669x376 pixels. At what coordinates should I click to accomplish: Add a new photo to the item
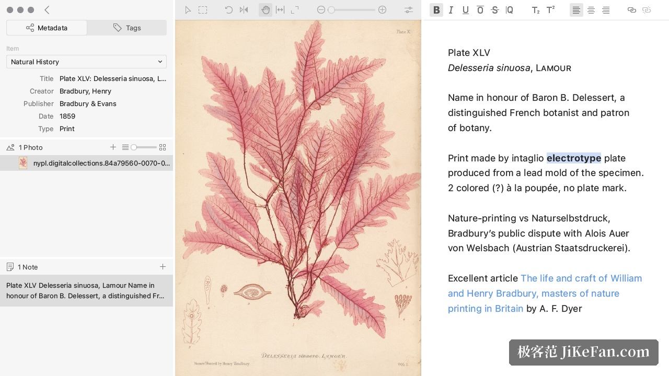pos(113,147)
